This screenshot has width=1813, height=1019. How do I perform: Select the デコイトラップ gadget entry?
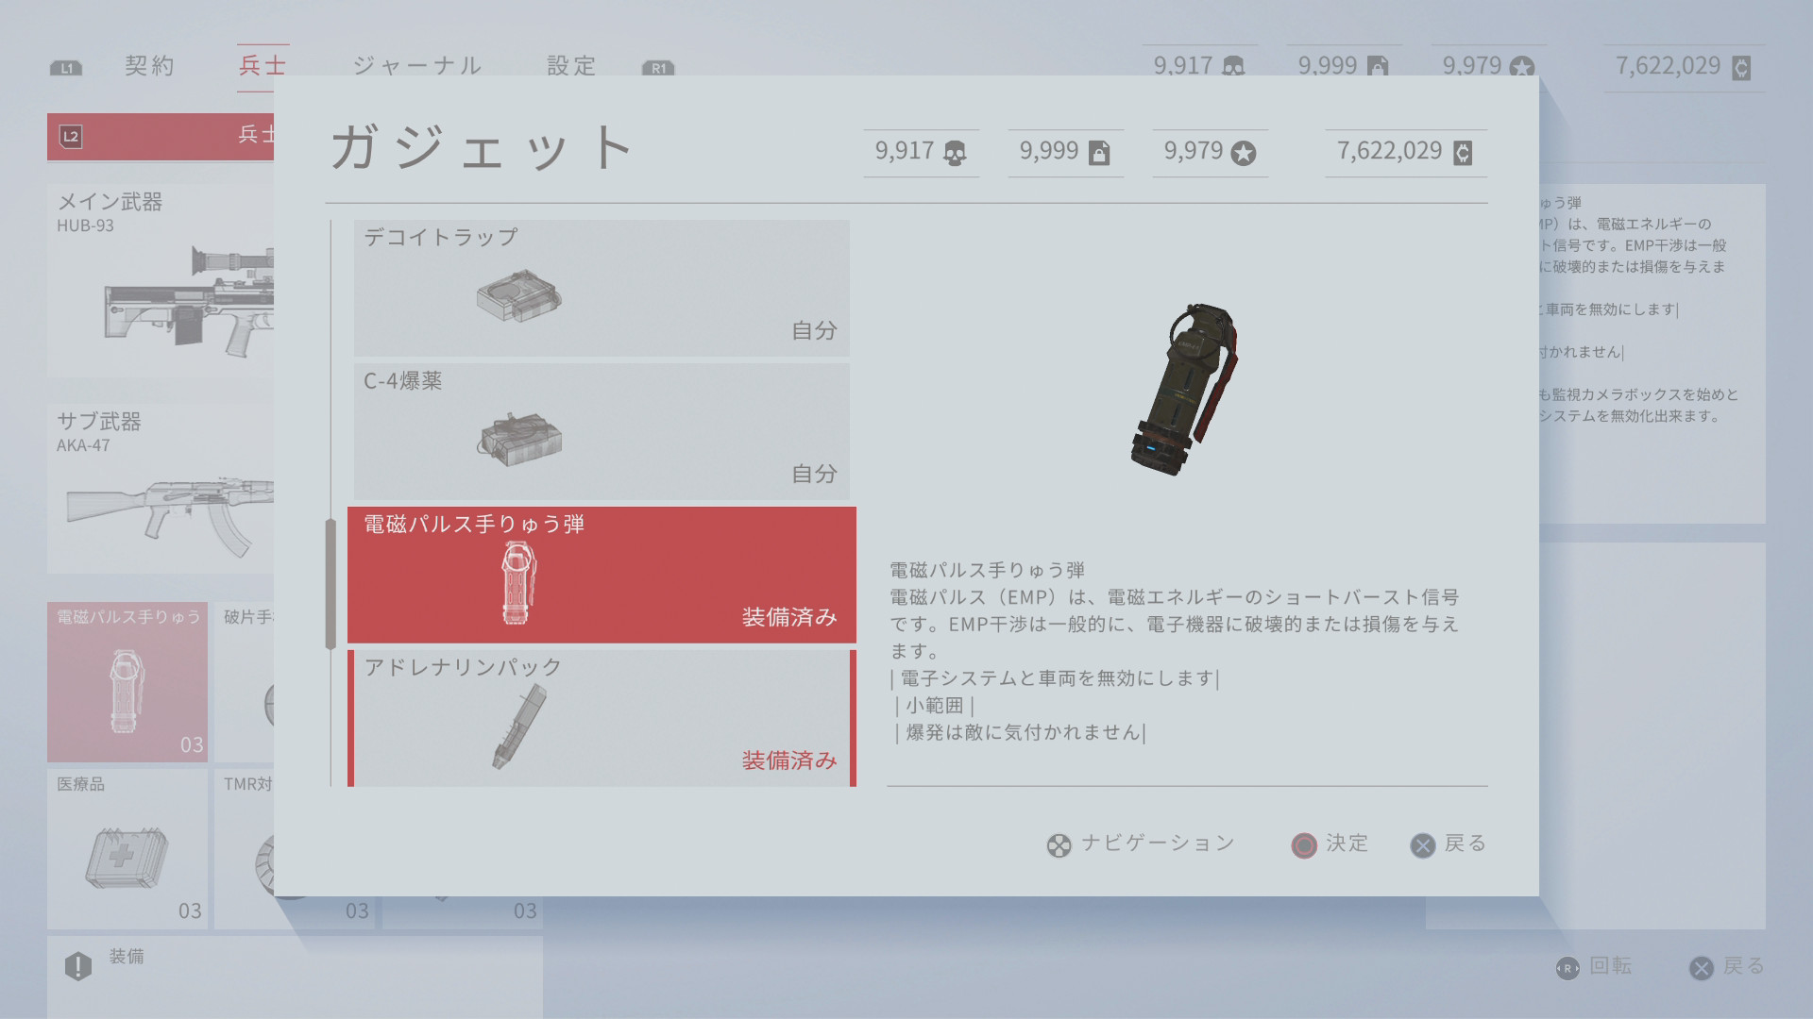602,288
